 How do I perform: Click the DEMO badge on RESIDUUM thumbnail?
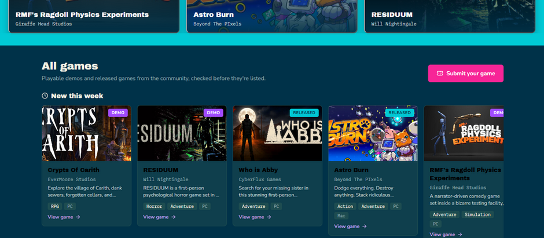[214, 113]
